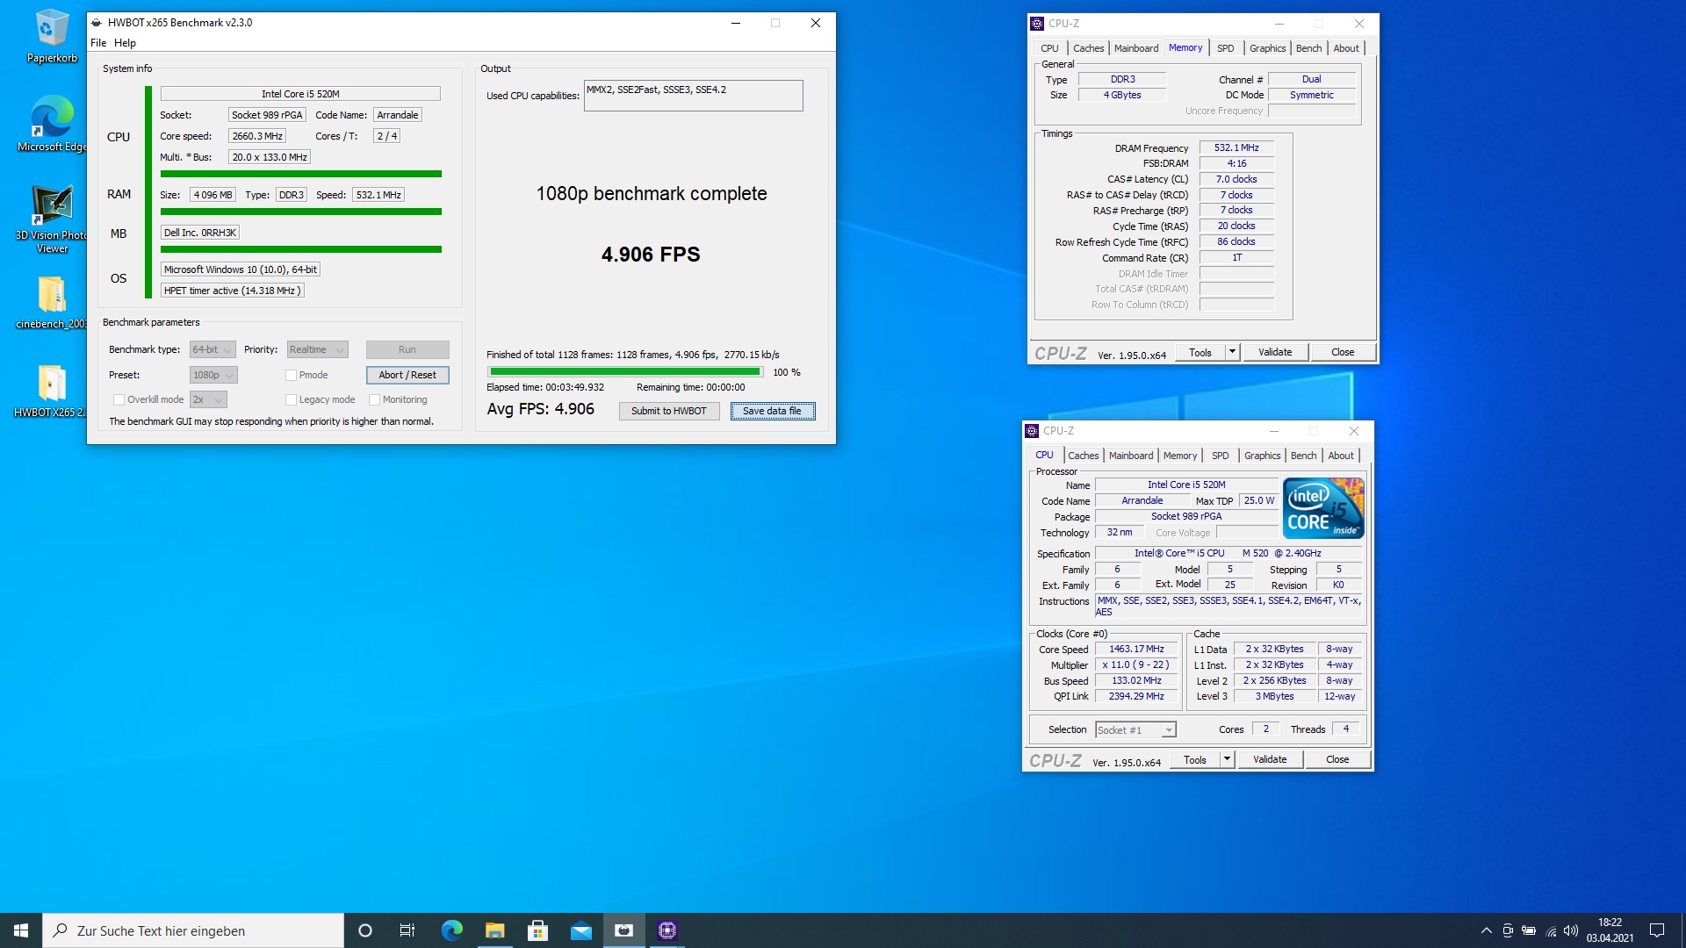This screenshot has width=1686, height=948.
Task: Open the Papierkorb recycle bin desktop icon
Action: [52, 37]
